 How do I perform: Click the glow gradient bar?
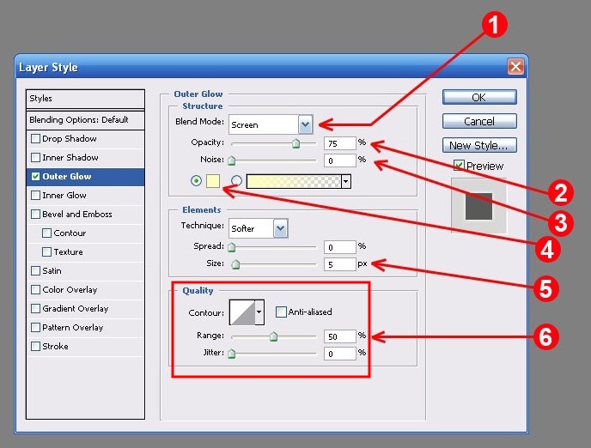point(294,181)
